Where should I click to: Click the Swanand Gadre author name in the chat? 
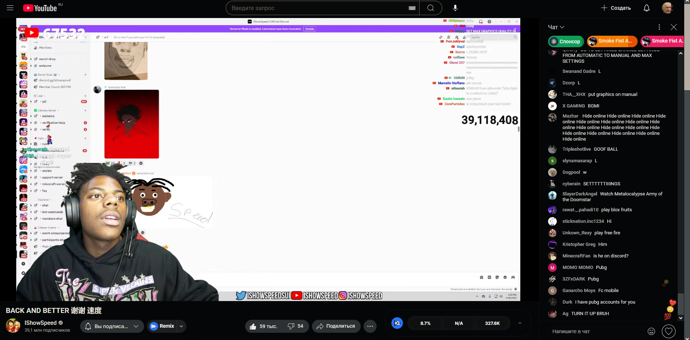click(579, 71)
